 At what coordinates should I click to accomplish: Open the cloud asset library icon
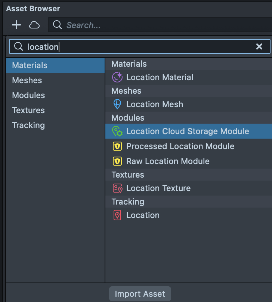pyautogui.click(x=35, y=25)
